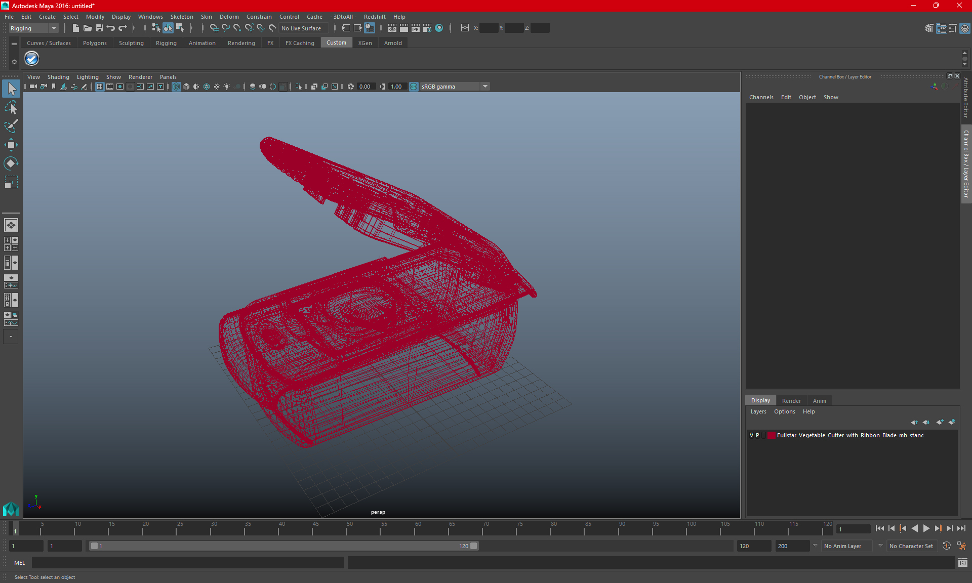Toggle Select by object type mode

point(168,28)
